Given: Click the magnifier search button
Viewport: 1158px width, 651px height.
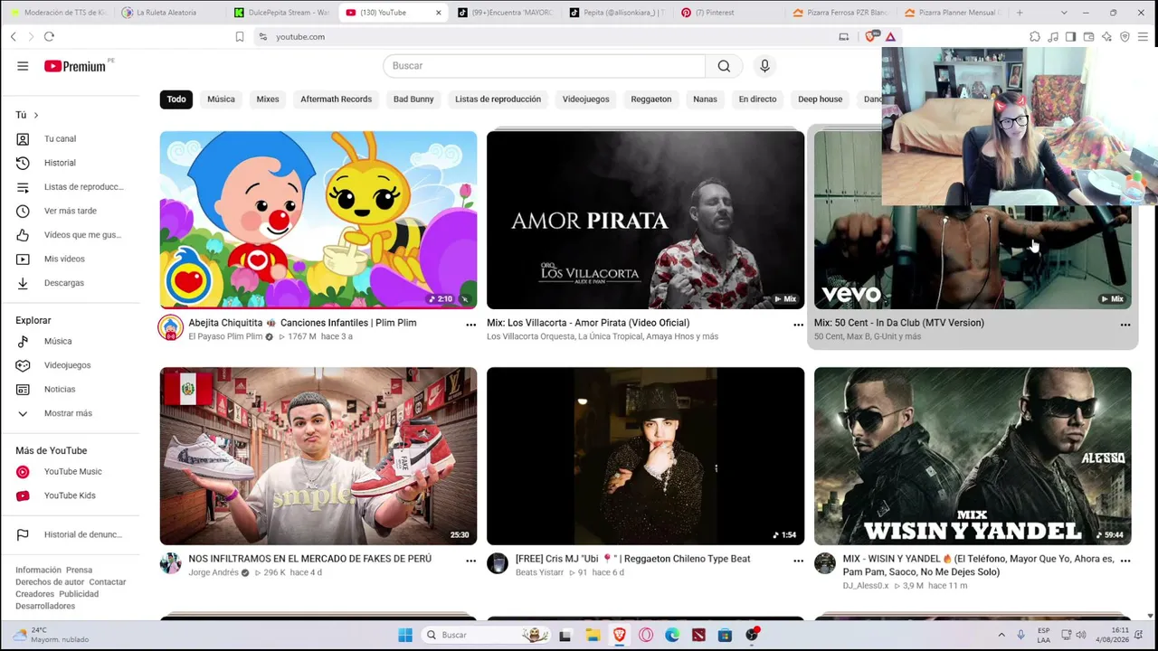Looking at the screenshot, I should 724,66.
